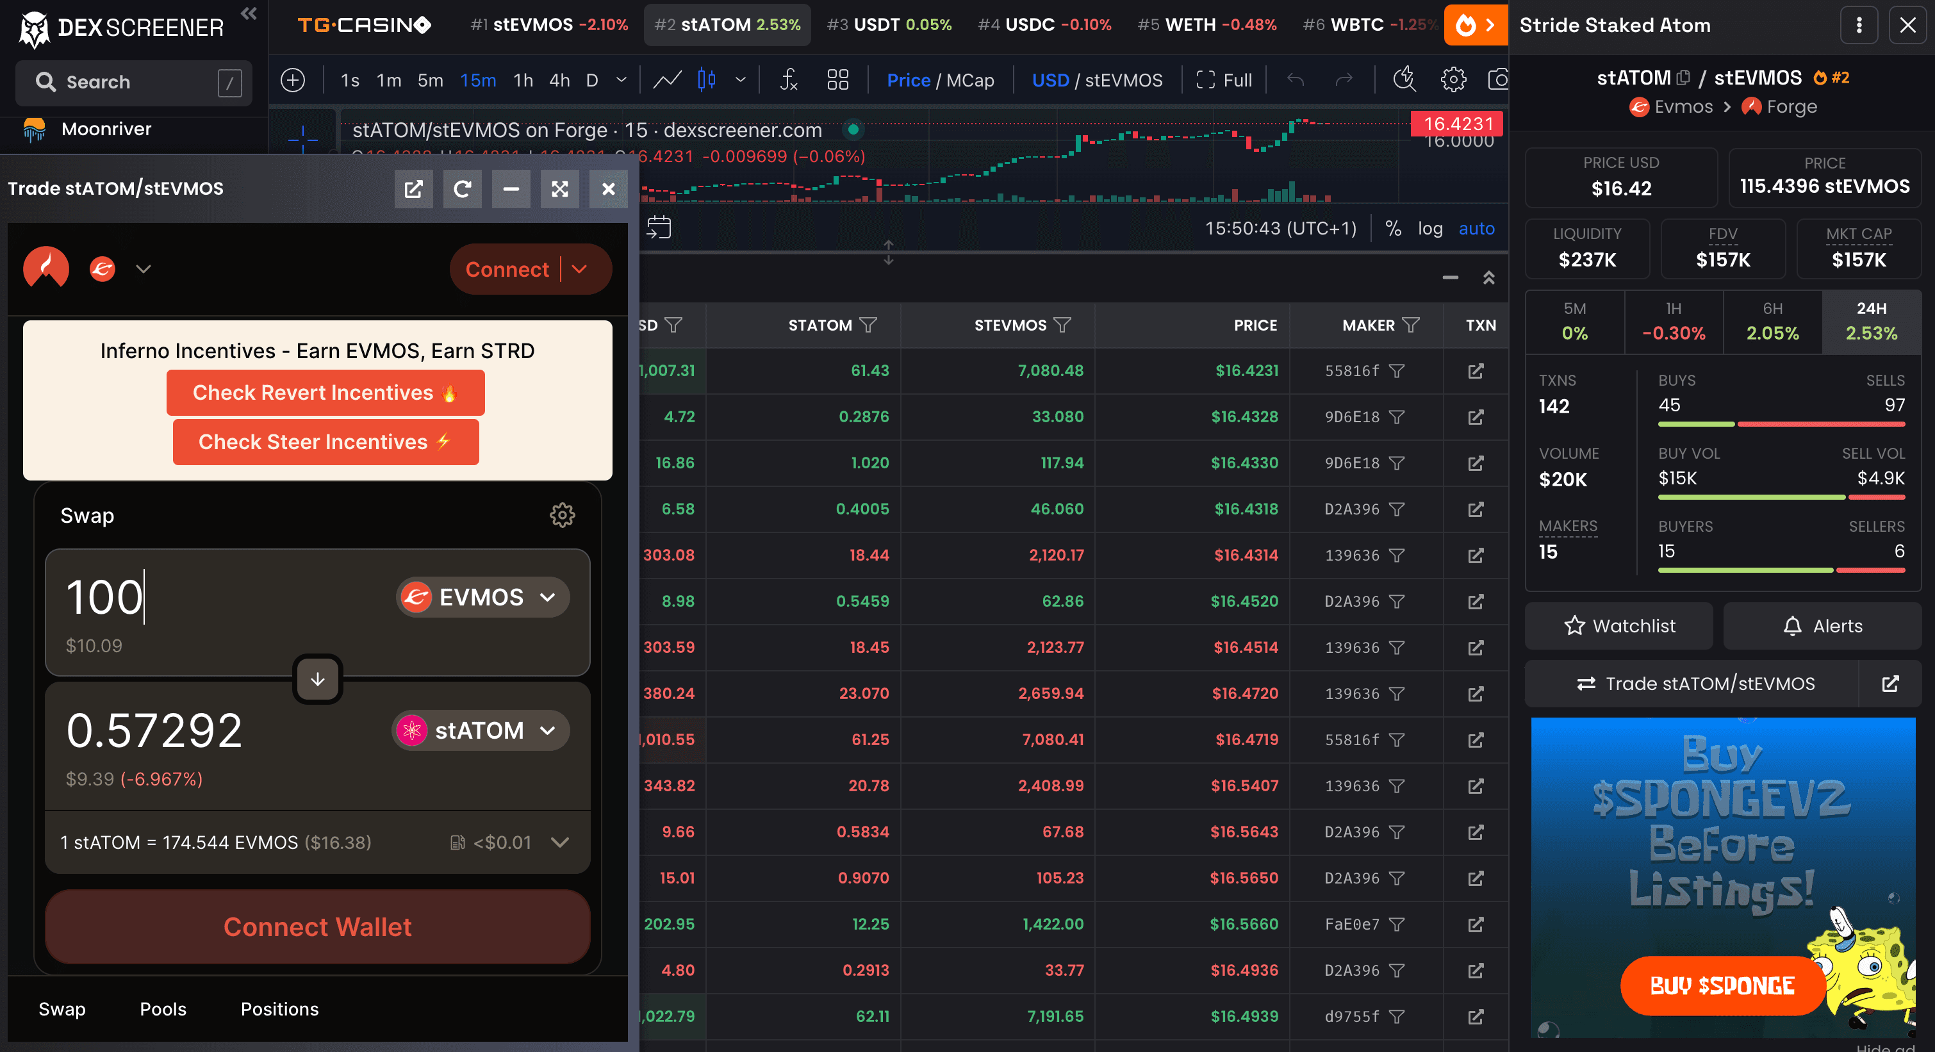This screenshot has height=1052, width=1935.
Task: Open price Alerts
Action: 1822,625
